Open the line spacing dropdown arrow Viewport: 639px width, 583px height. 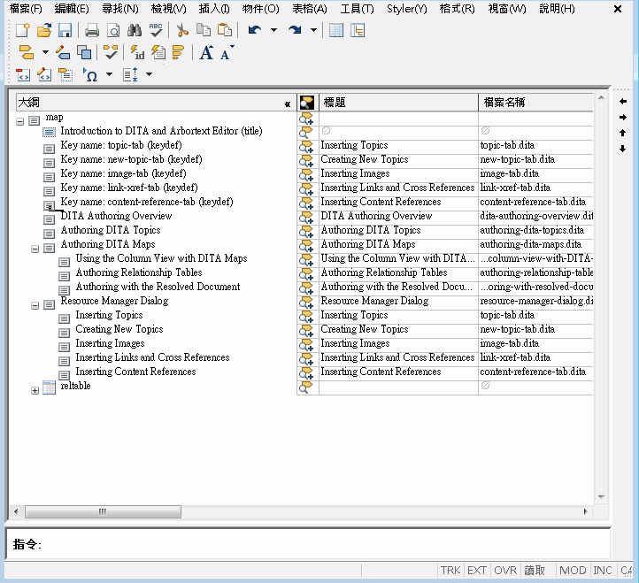150,74
